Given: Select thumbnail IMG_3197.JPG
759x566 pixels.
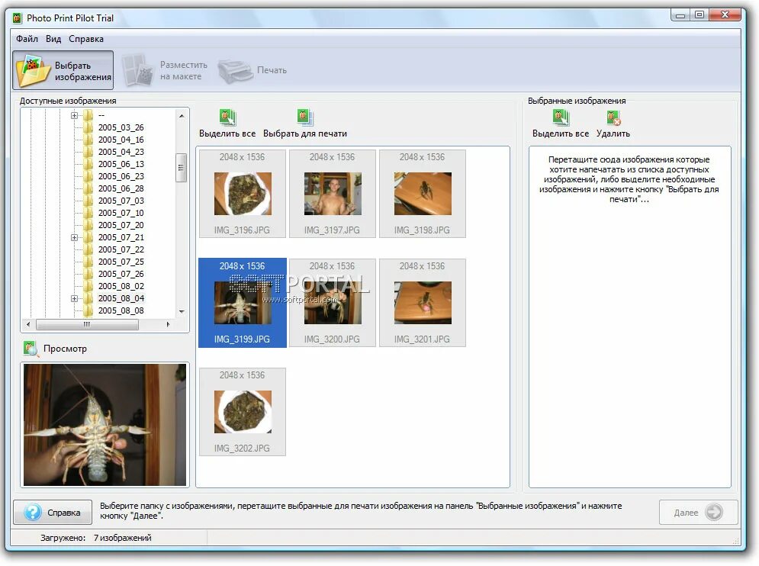Looking at the screenshot, I should coord(333,194).
